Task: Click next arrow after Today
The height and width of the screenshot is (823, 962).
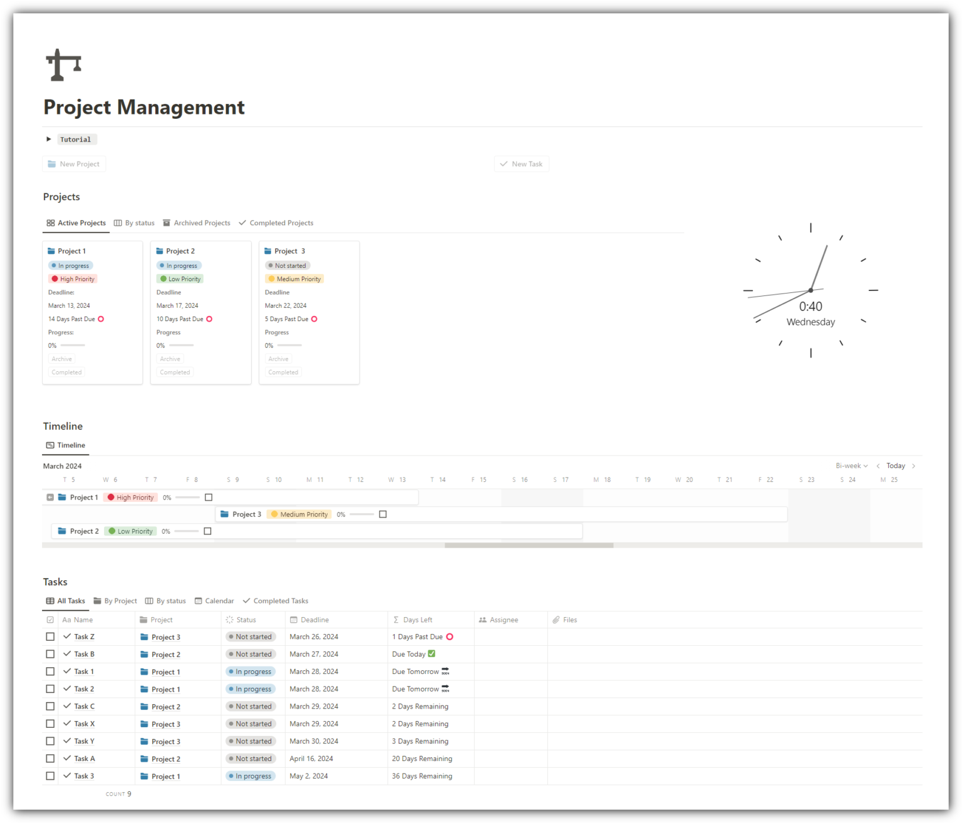Action: point(914,466)
